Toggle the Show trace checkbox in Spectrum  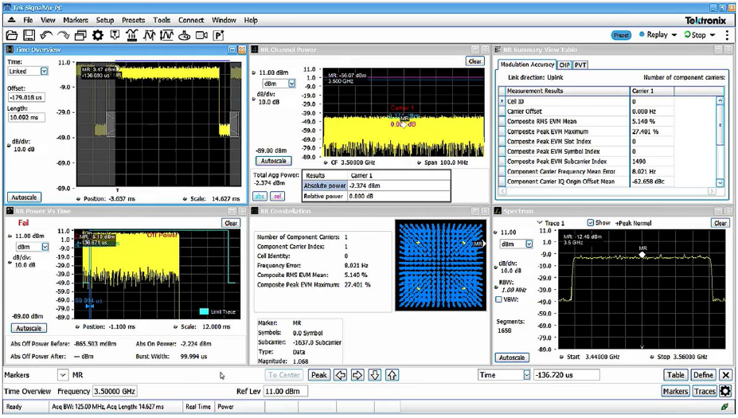(591, 223)
